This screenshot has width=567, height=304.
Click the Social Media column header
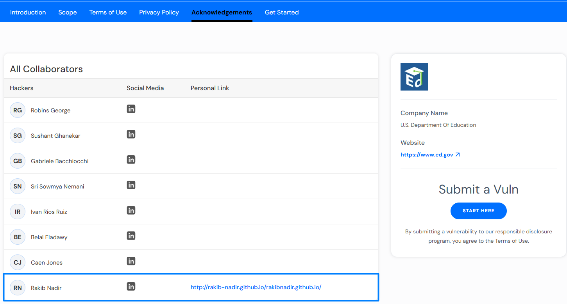click(x=145, y=88)
